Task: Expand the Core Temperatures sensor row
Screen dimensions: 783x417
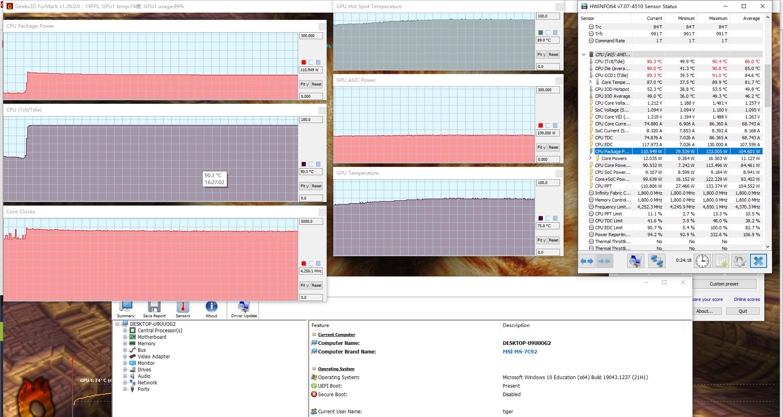Action: click(x=590, y=82)
